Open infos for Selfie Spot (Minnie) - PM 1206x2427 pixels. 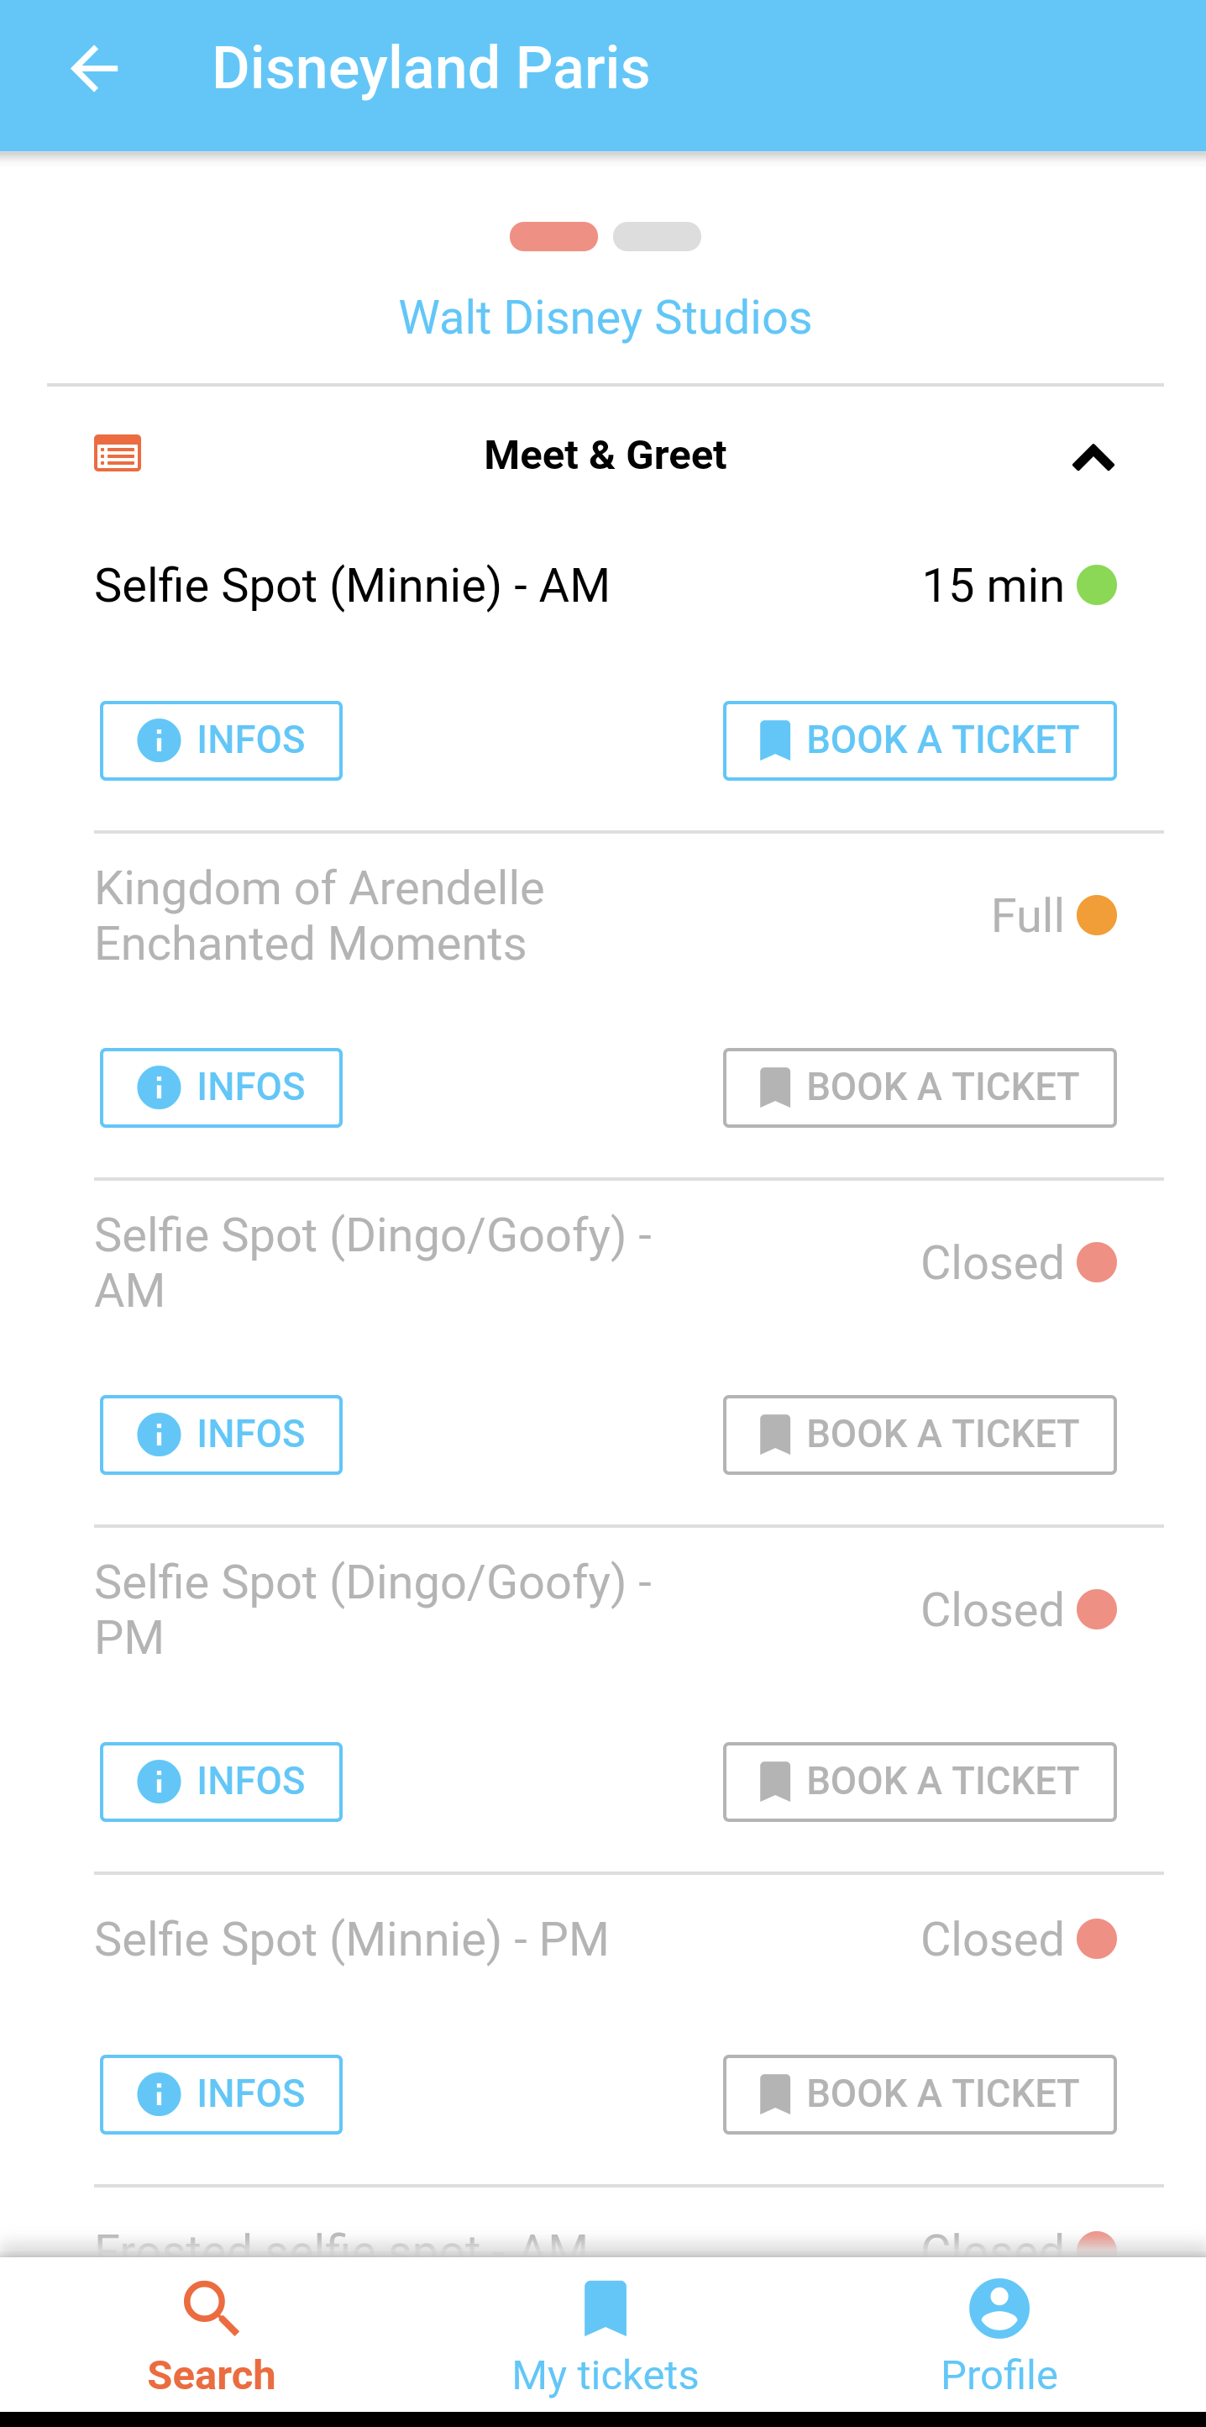tap(221, 2093)
